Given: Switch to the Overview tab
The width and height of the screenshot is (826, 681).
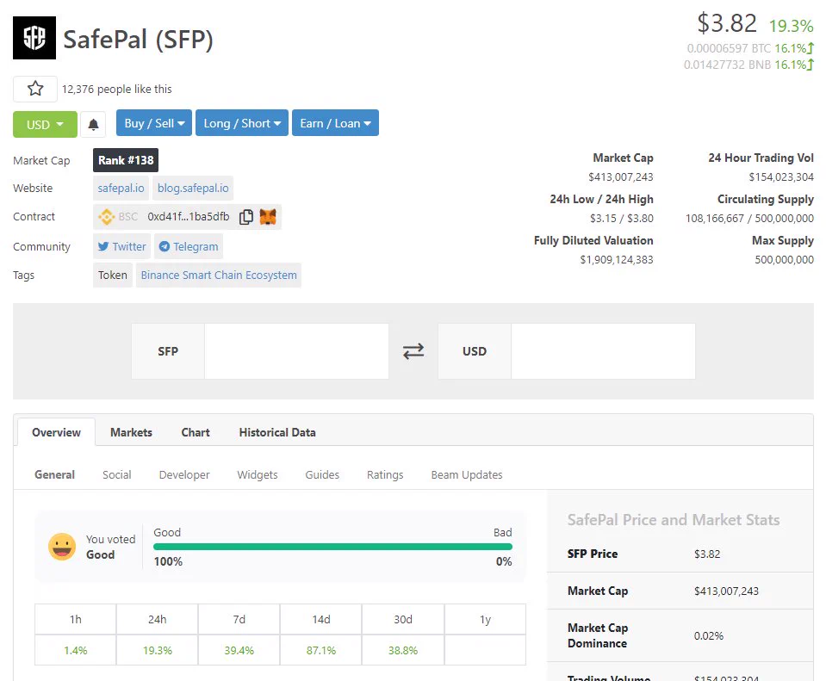Looking at the screenshot, I should click(x=56, y=432).
